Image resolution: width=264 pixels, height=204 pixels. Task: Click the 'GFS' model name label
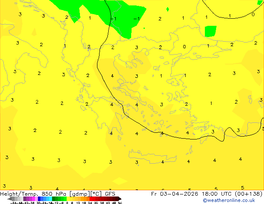tap(110, 194)
